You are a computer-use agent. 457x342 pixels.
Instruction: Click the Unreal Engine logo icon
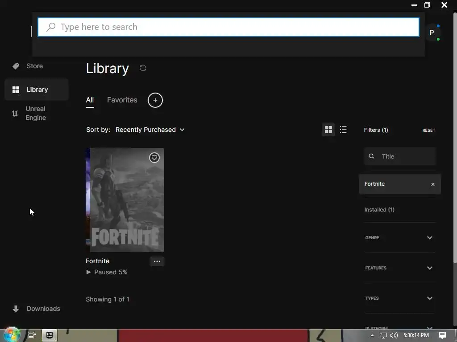tap(15, 114)
